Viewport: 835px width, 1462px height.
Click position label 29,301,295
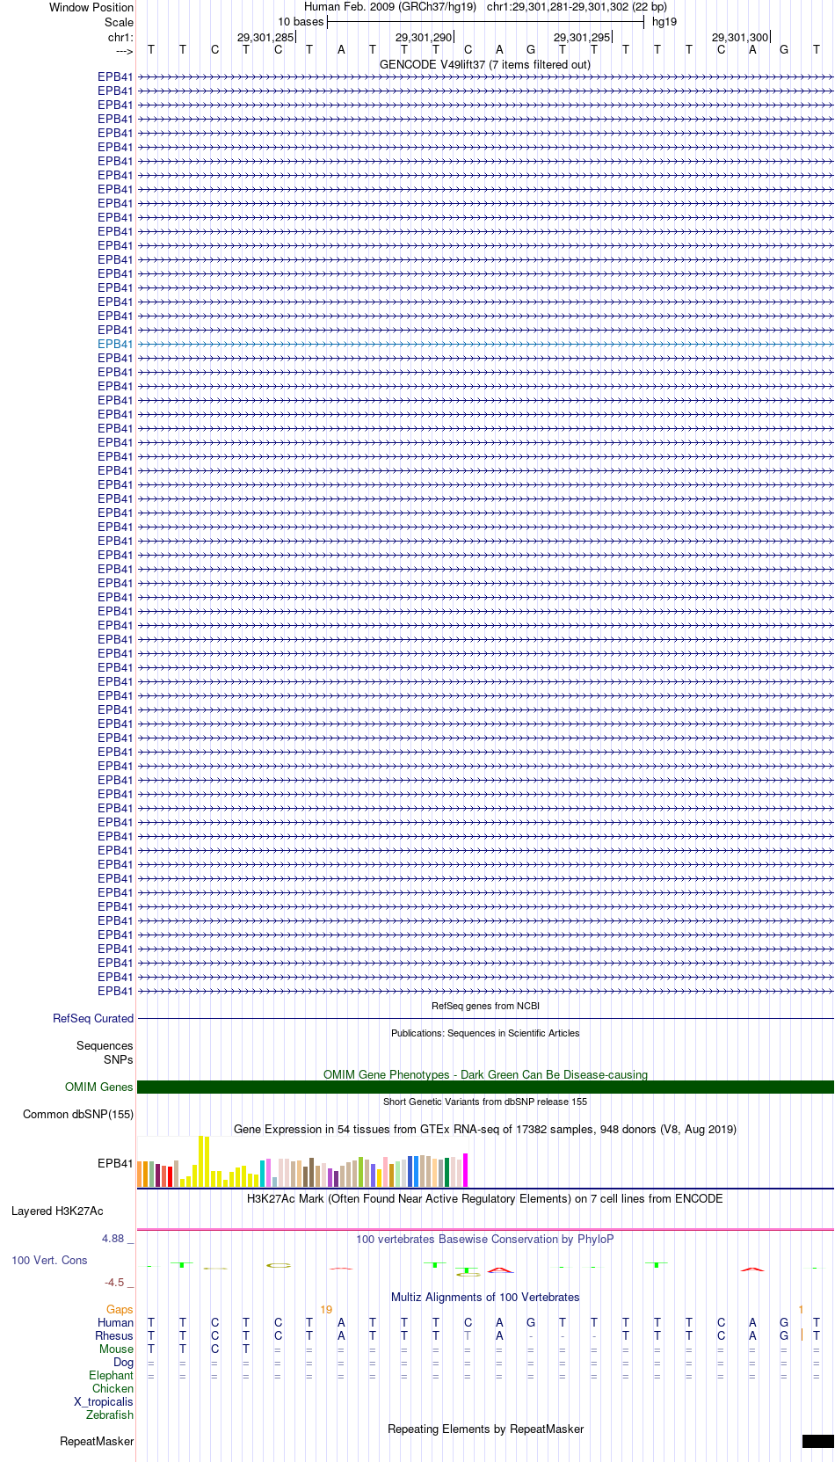point(582,37)
